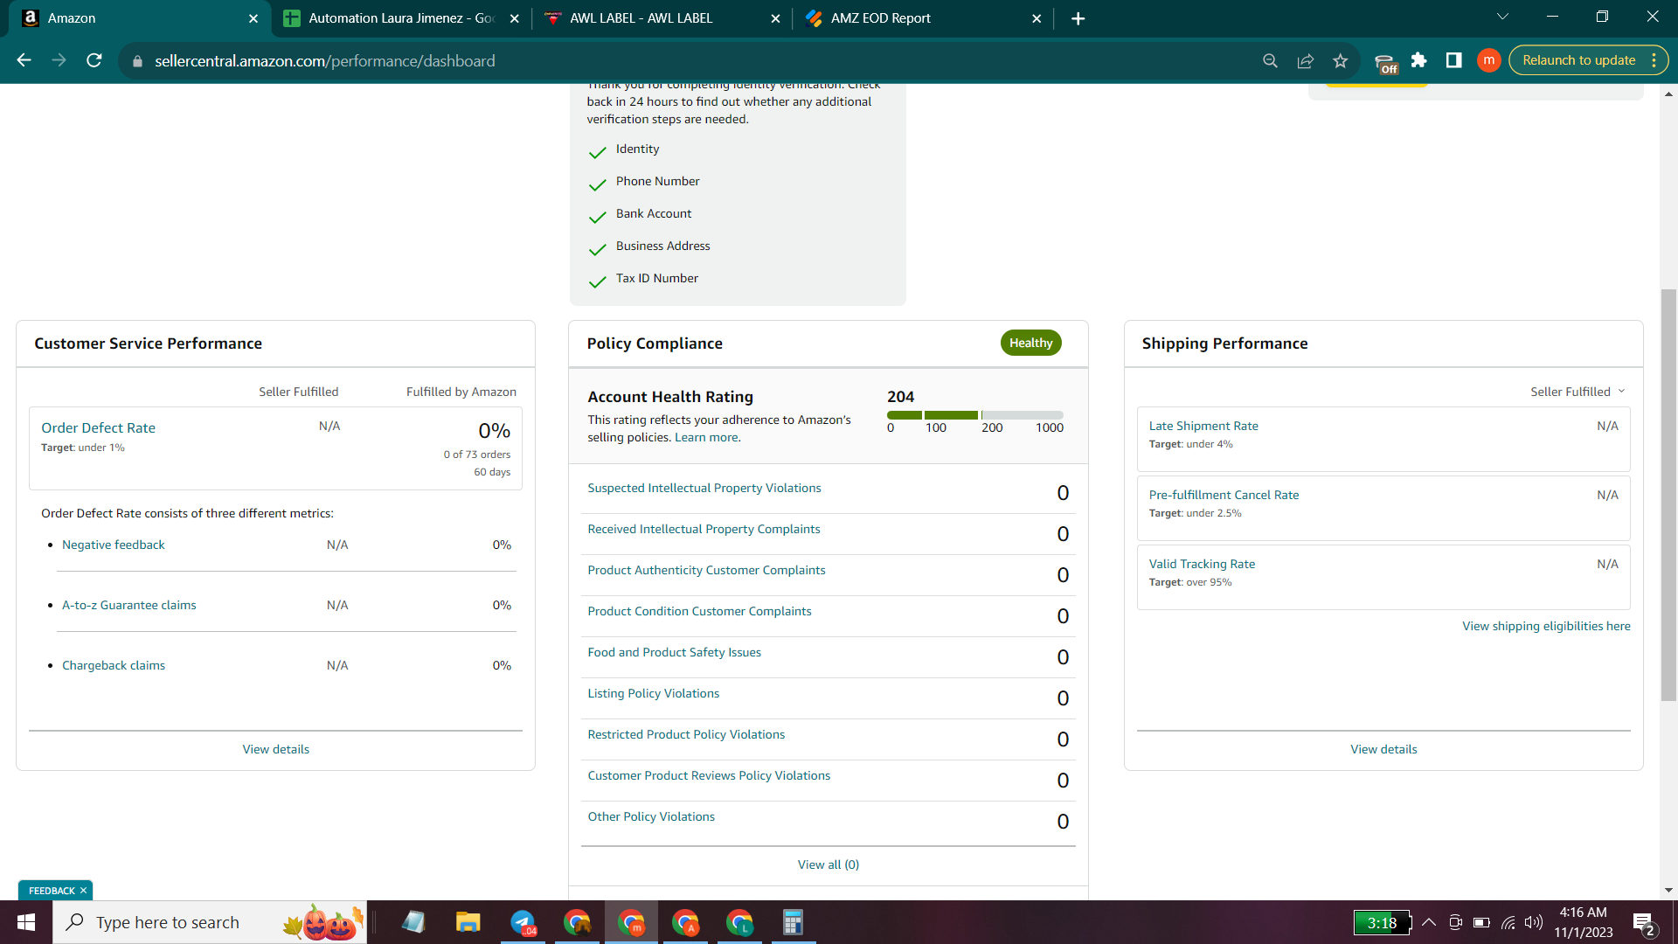Viewport: 1678px width, 944px height.
Task: Click the Account Health Rating progress bar
Action: coord(975,415)
